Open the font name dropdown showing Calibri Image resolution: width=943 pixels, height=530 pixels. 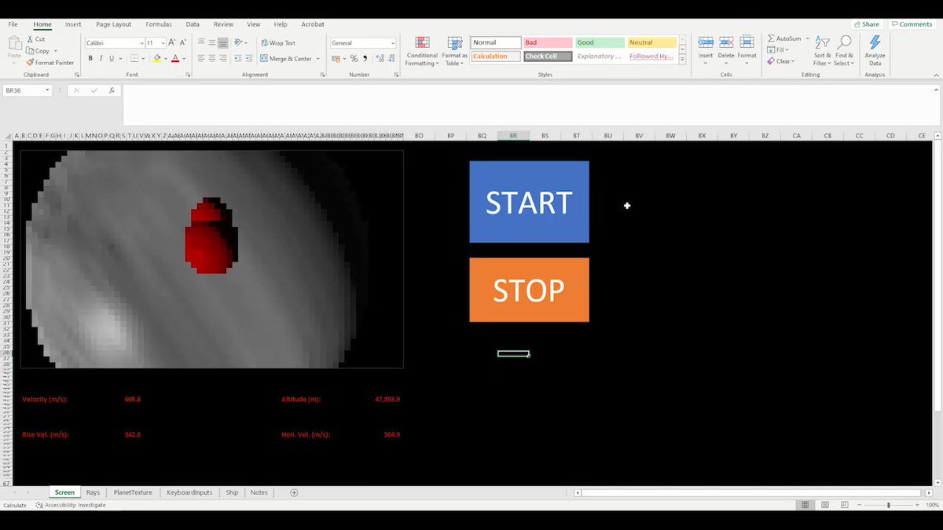pos(141,43)
